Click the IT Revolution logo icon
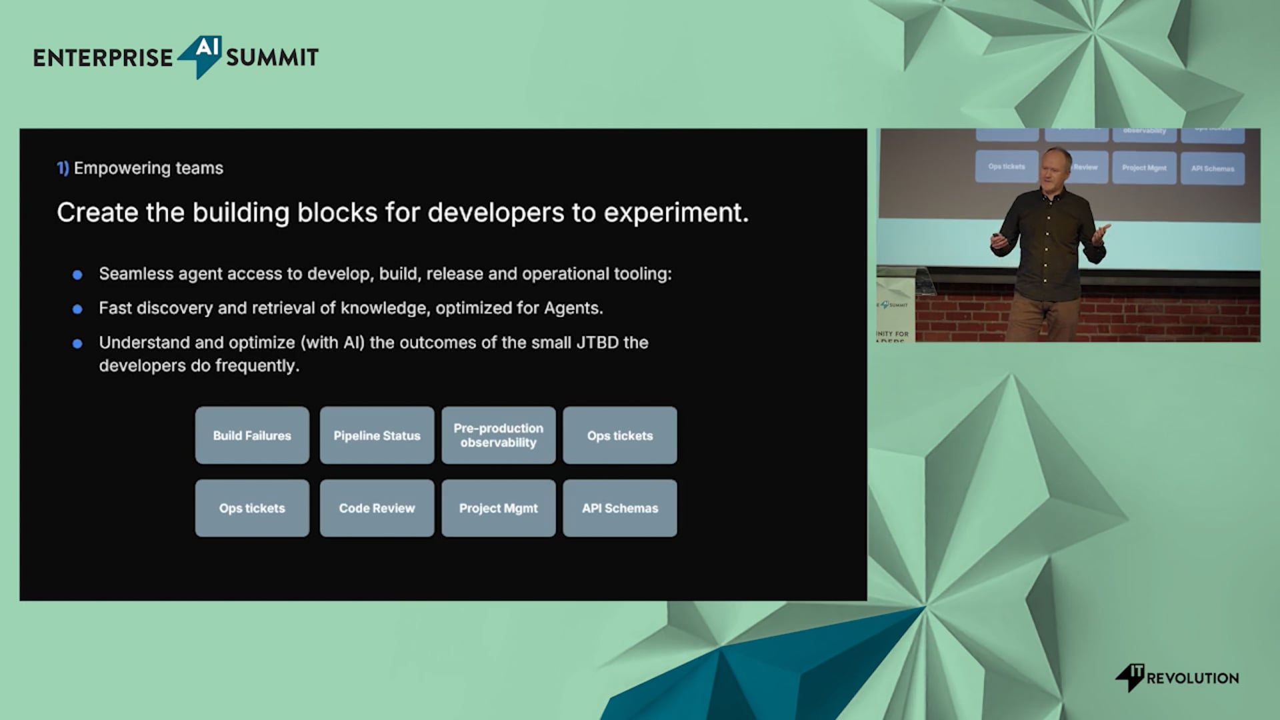Screen dimensions: 1280x720 (1130, 677)
